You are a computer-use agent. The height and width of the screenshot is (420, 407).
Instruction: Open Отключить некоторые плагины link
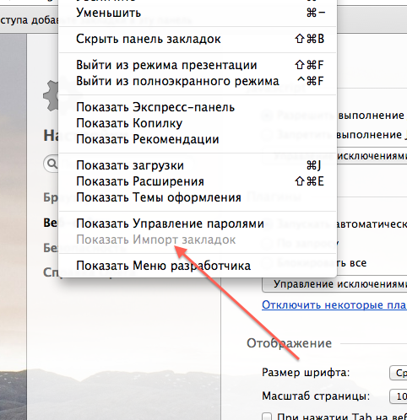point(334,305)
